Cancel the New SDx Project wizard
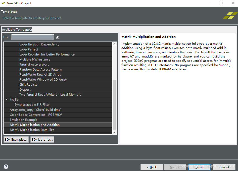The image size is (238, 171). pyautogui.click(x=224, y=167)
